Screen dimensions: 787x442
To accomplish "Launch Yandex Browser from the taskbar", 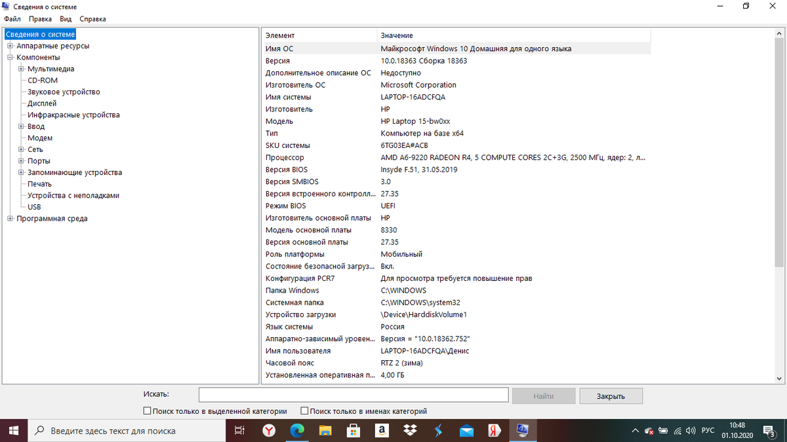I will click(x=269, y=431).
